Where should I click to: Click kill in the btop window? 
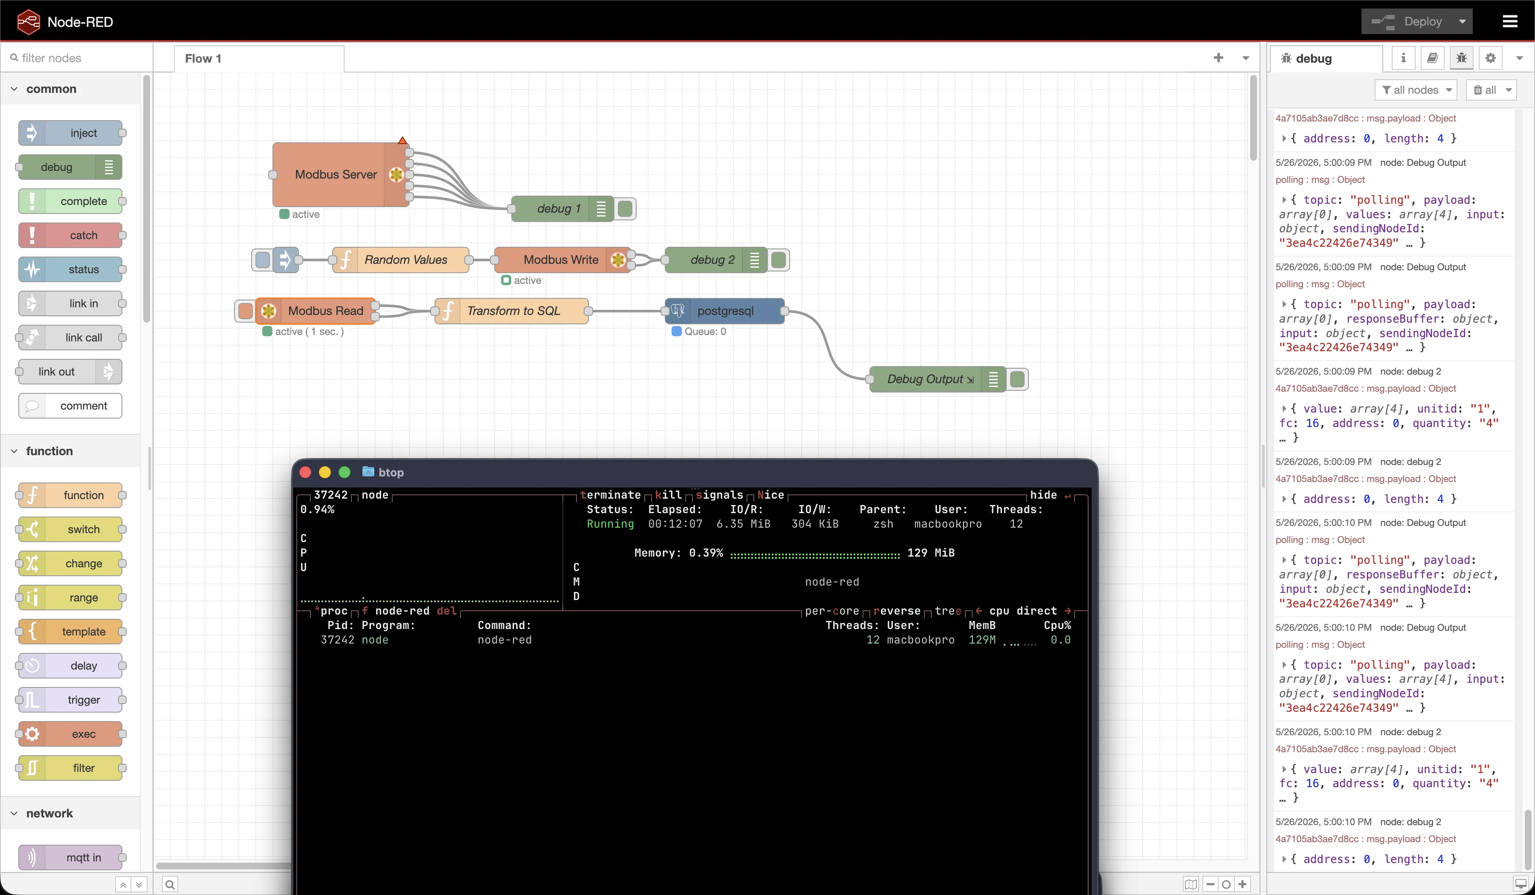[668, 495]
